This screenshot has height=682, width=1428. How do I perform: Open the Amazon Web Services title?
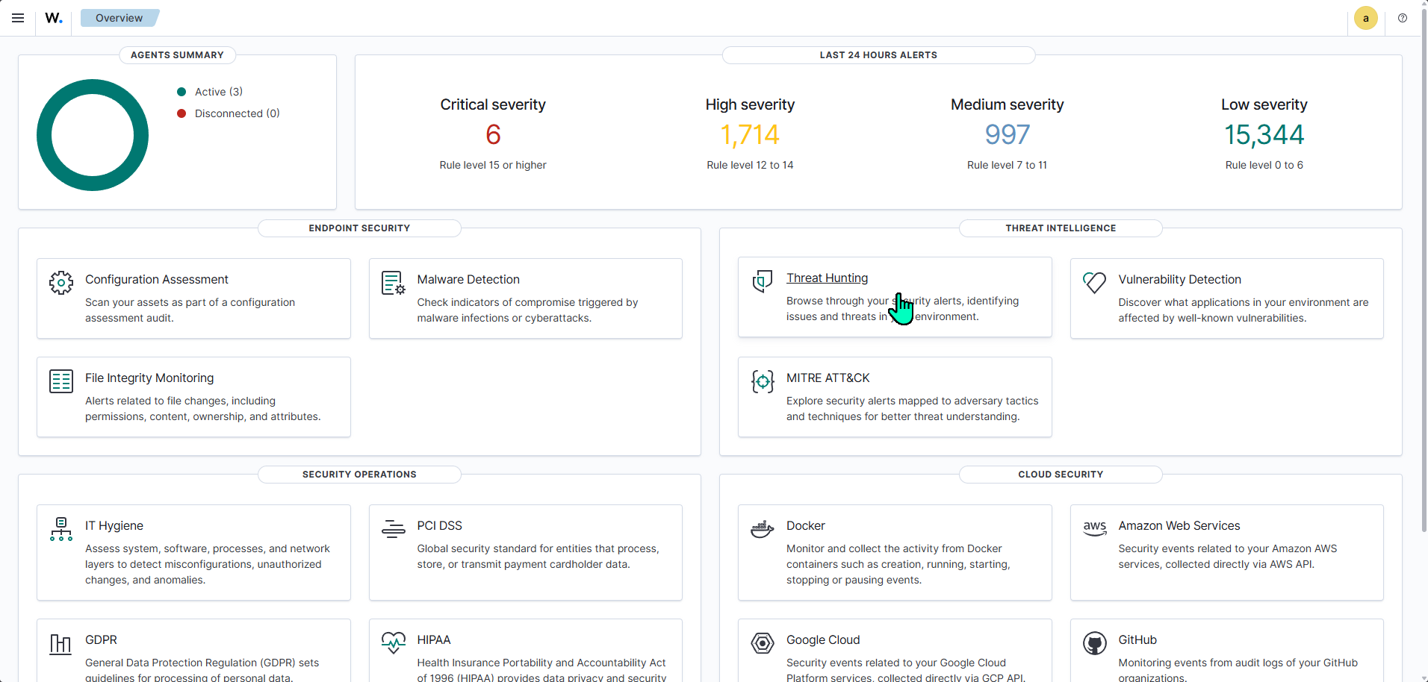tap(1179, 525)
